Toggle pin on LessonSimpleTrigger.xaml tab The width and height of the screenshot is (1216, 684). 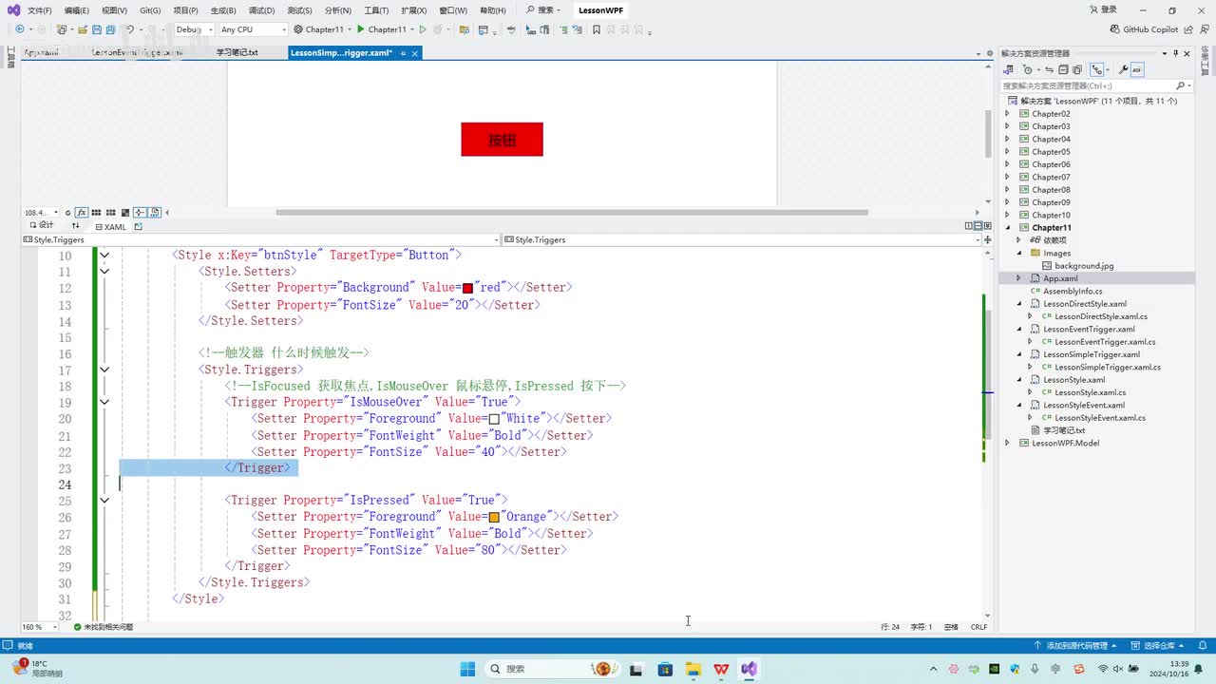(x=403, y=53)
